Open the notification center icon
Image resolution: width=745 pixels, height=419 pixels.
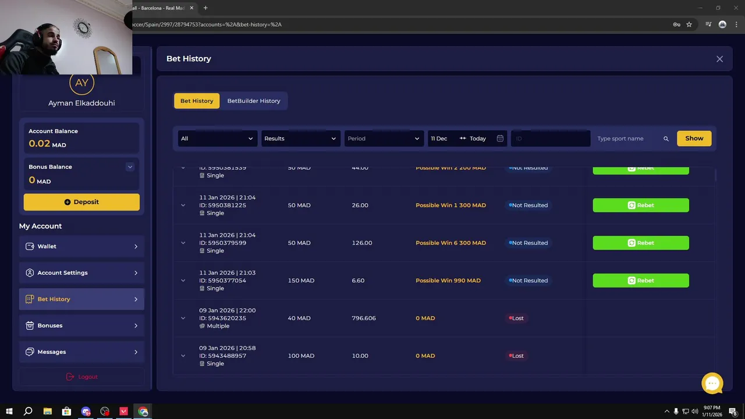tap(733, 411)
